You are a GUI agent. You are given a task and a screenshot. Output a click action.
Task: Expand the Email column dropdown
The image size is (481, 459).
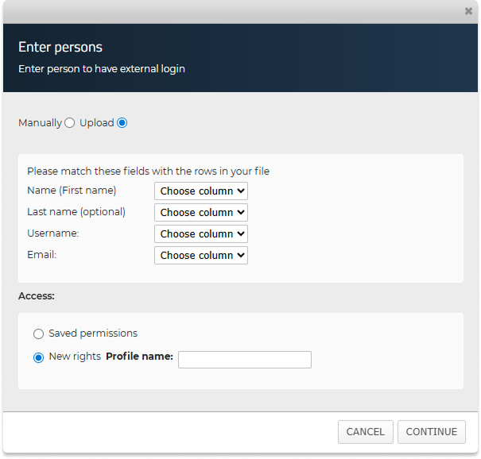pos(201,256)
